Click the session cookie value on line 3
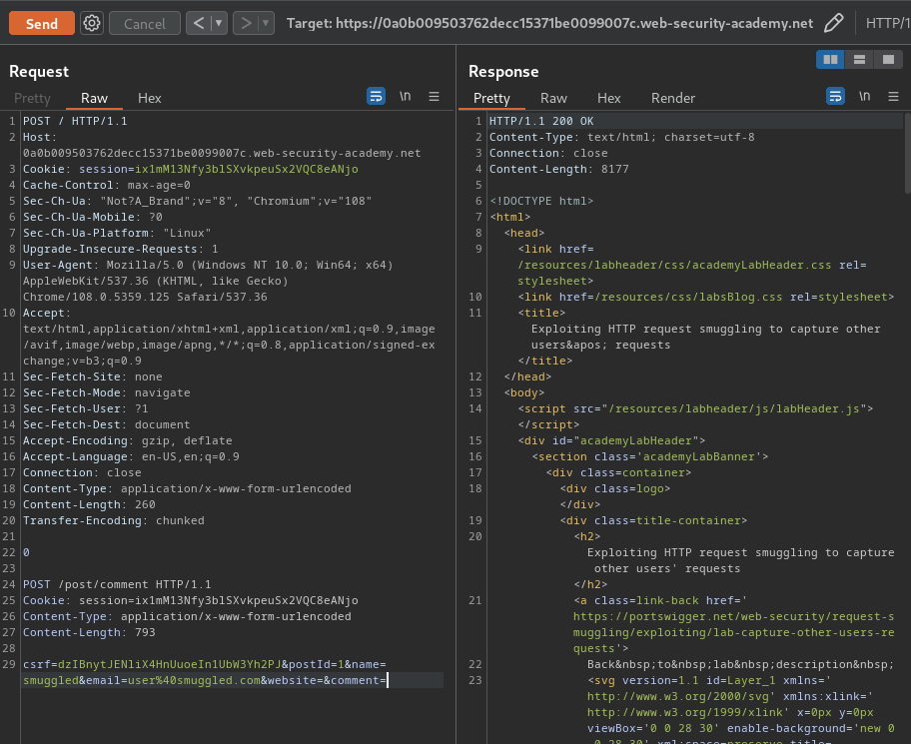 (247, 169)
